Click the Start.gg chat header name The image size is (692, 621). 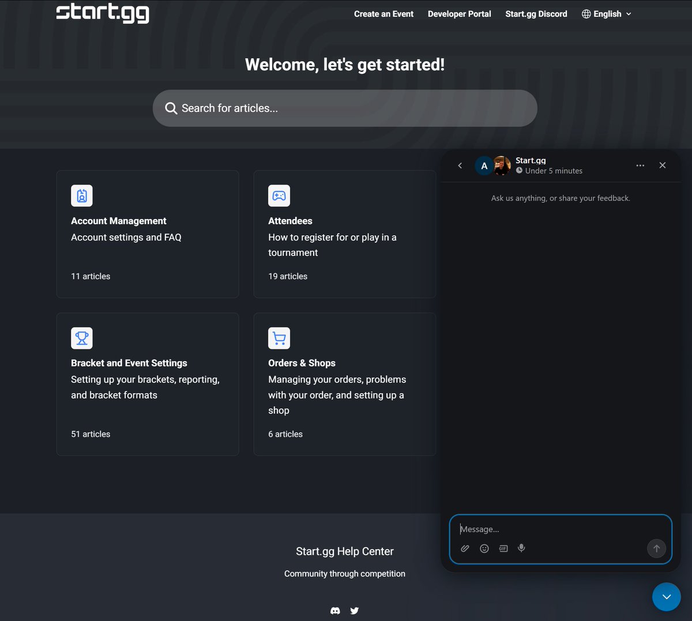point(531,160)
